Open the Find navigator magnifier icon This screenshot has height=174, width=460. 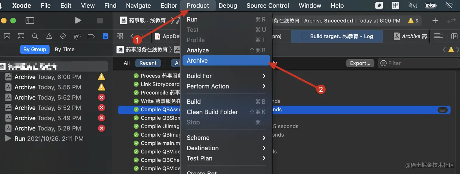click(35, 37)
